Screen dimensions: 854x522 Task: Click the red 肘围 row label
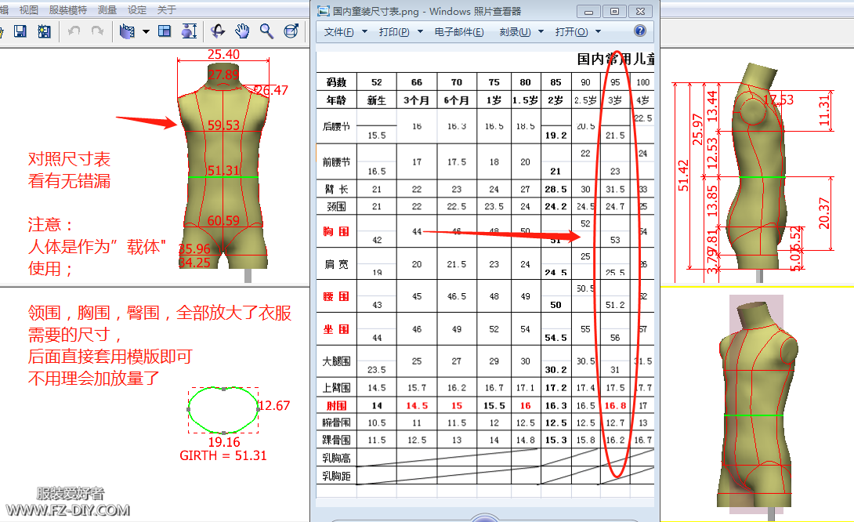point(337,405)
